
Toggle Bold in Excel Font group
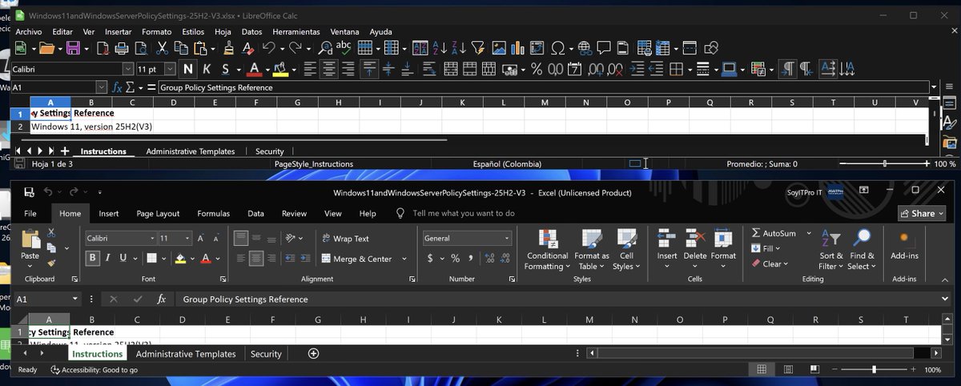(x=93, y=258)
